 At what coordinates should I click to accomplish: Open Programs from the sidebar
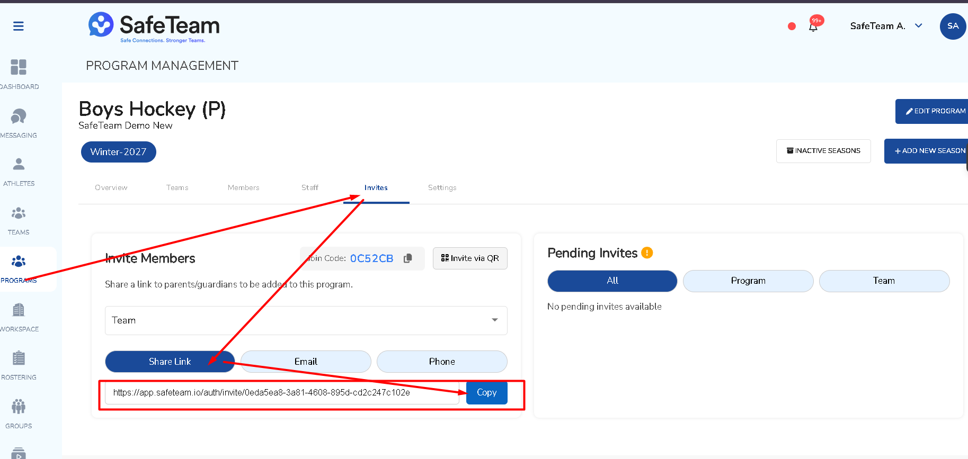pyautogui.click(x=19, y=269)
